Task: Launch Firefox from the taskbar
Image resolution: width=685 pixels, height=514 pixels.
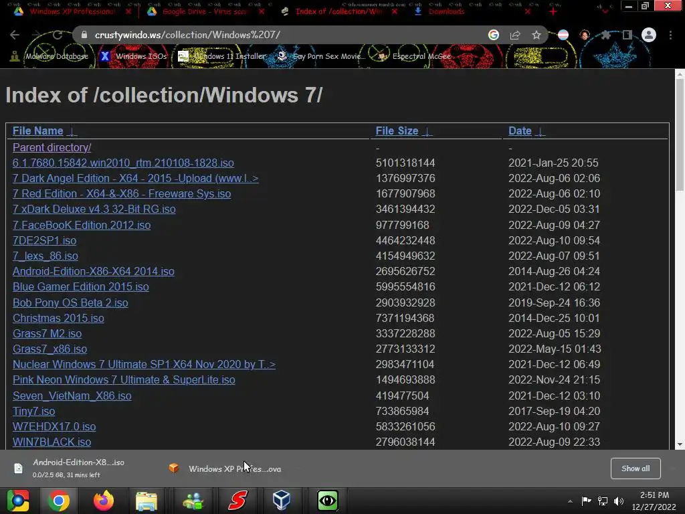Action: pos(104,501)
